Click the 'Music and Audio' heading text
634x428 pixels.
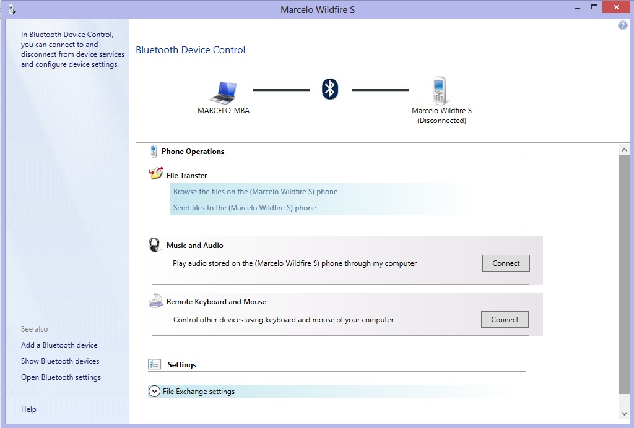coord(195,245)
